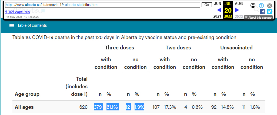Open the 5,365 captures link
Screen dimensions: 277x115
pos(18,12)
